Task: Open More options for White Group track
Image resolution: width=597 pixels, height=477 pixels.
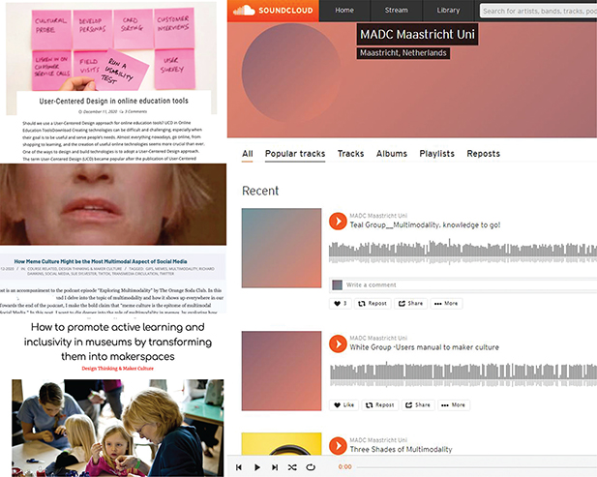Action: [x=453, y=405]
